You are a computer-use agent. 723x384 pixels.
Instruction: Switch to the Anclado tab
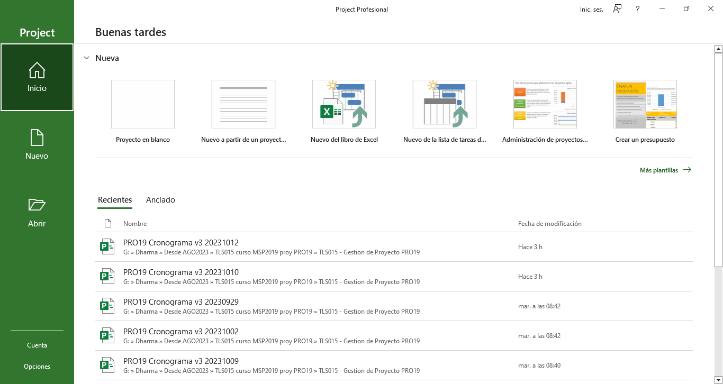[x=160, y=200]
